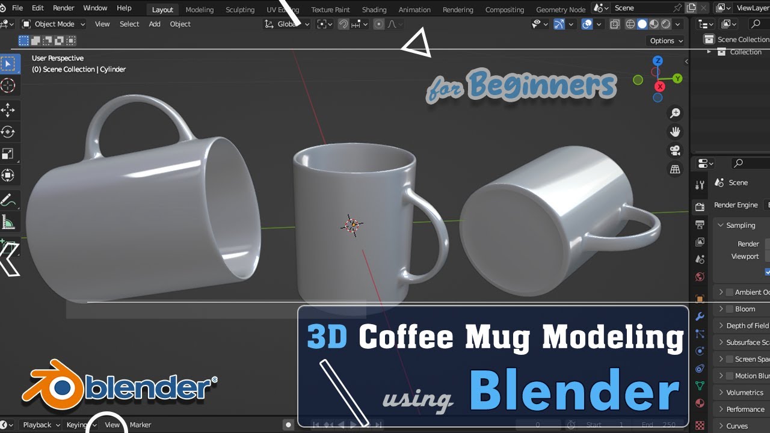Select the Select Box tool
Viewport: 770px width, 433px height.
(8, 64)
